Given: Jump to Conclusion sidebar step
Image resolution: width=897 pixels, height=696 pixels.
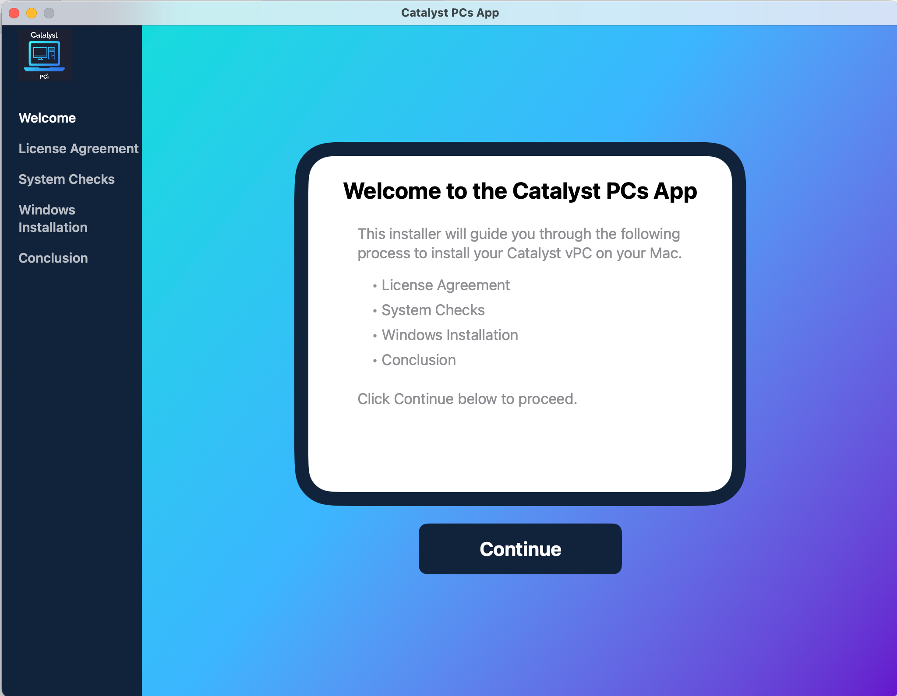Looking at the screenshot, I should [x=53, y=258].
